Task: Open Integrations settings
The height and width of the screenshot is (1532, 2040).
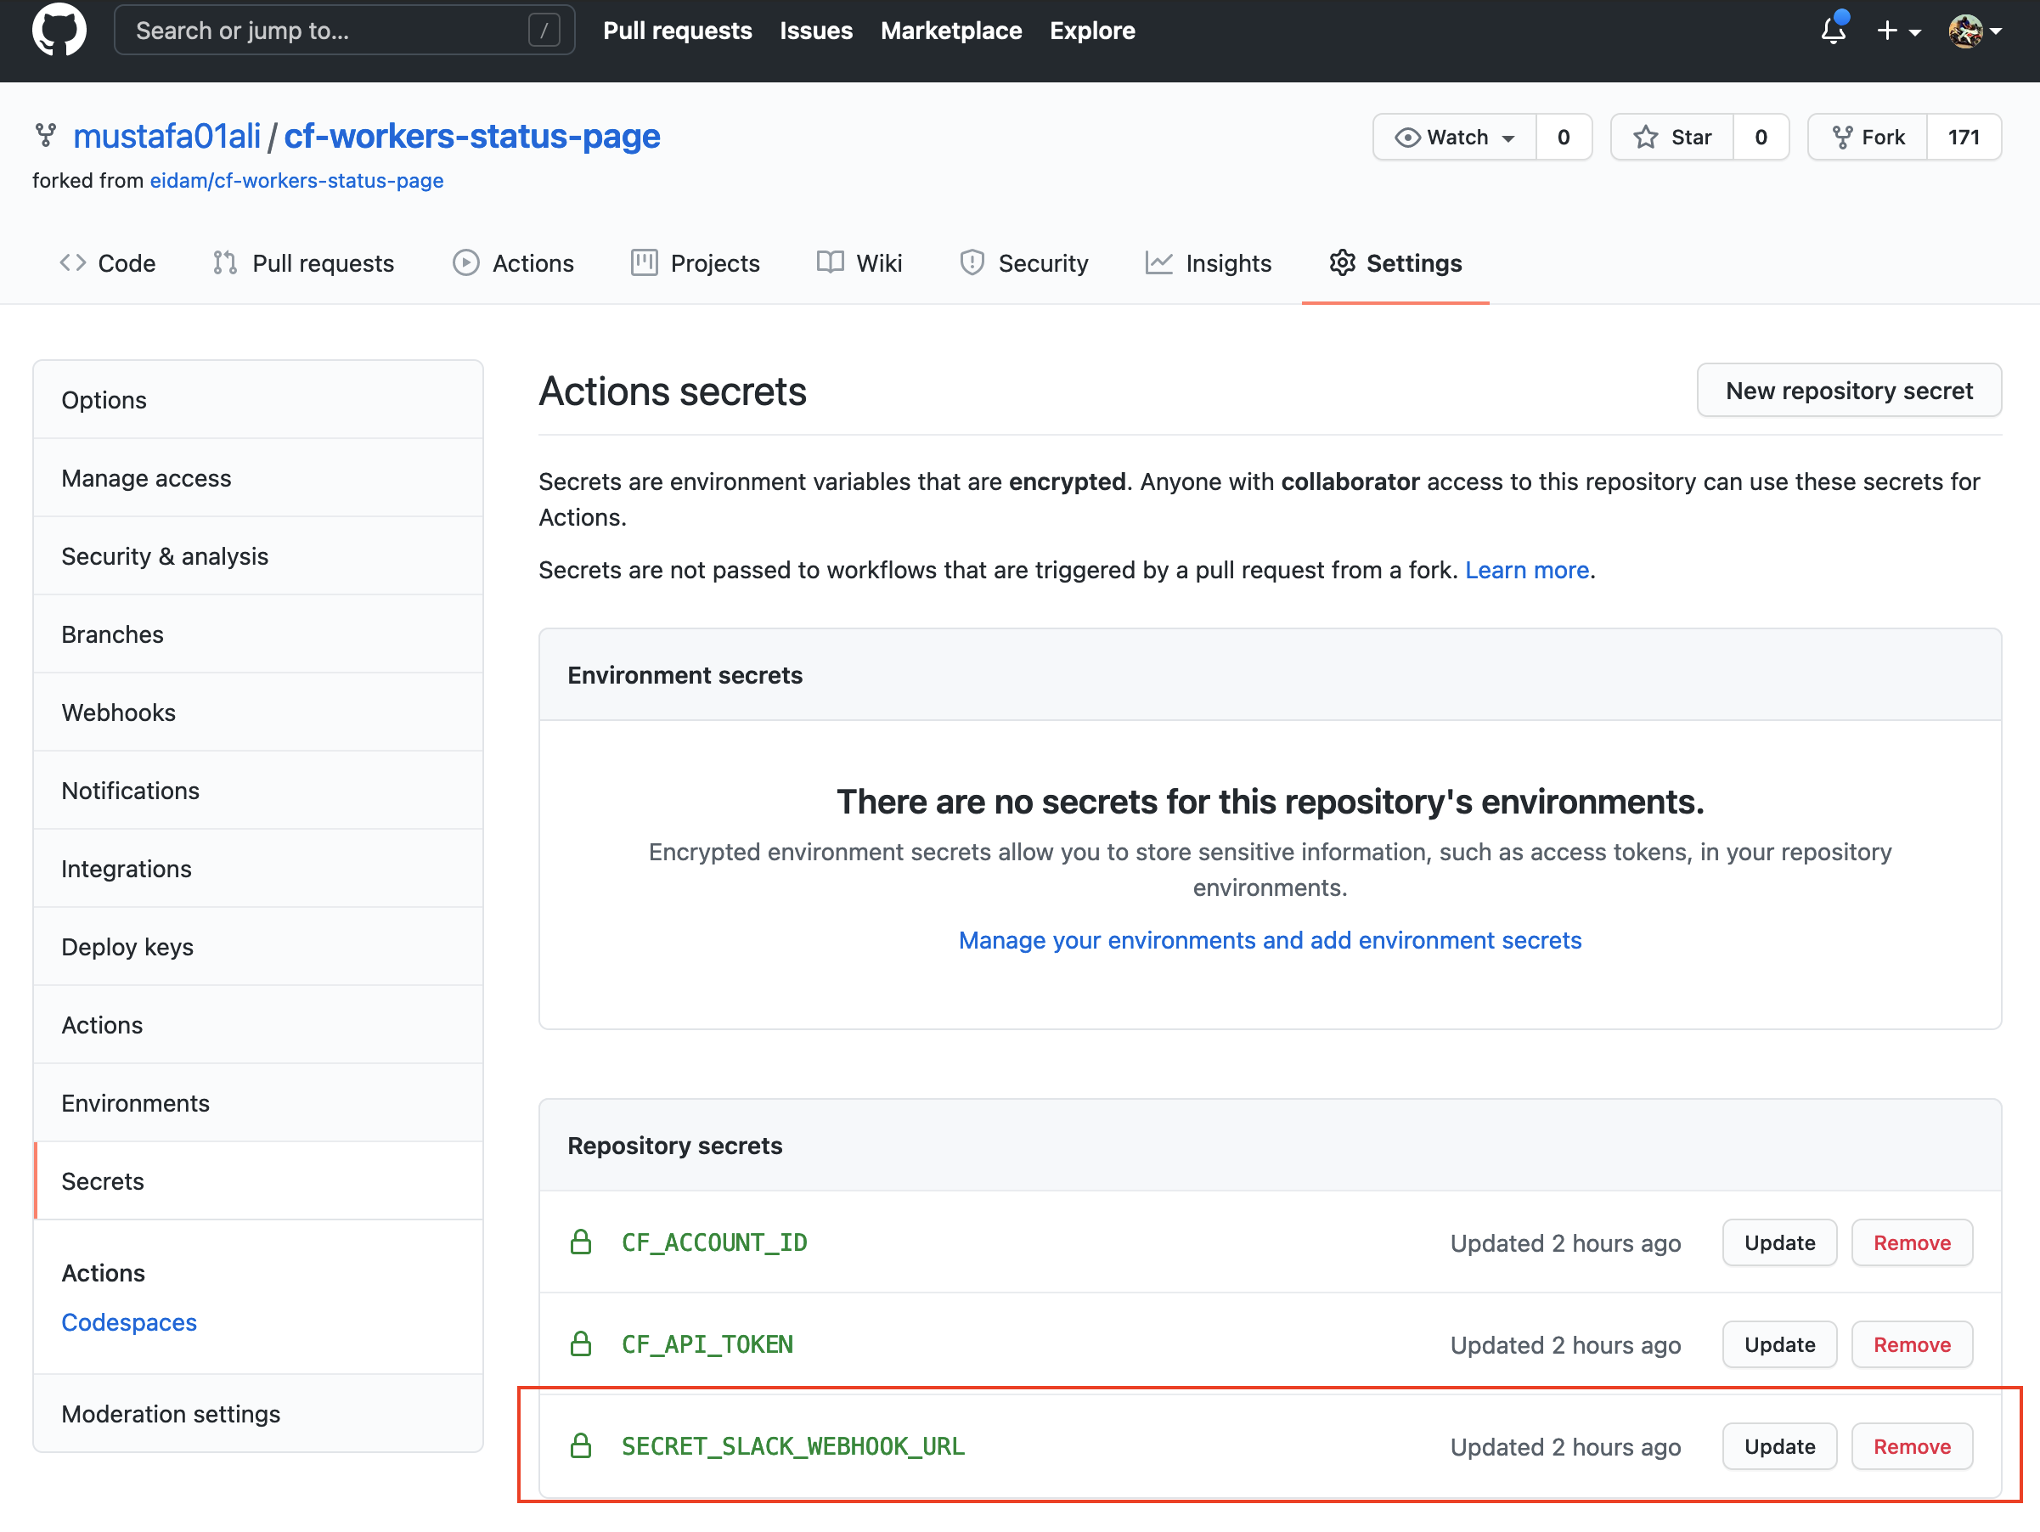Action: pyautogui.click(x=258, y=869)
